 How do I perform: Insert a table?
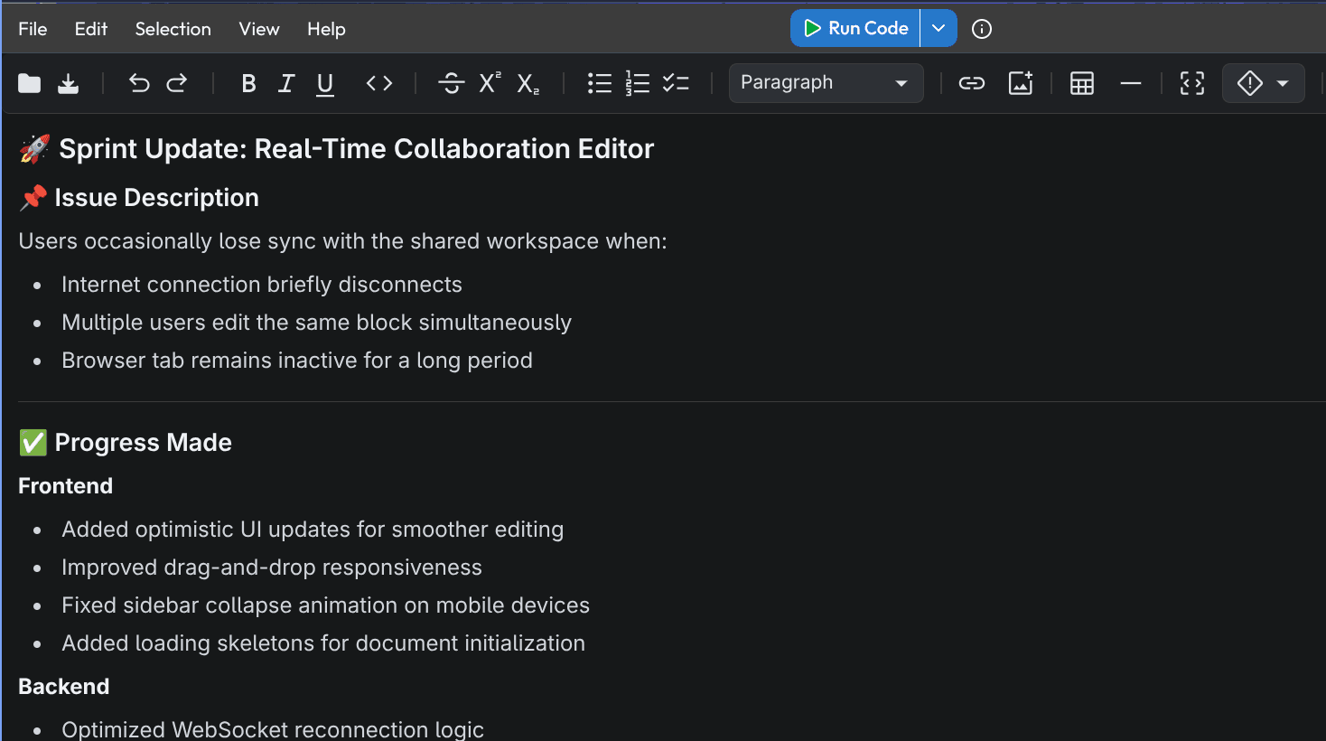pyautogui.click(x=1082, y=84)
